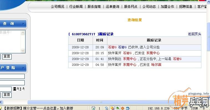Click the textarea scrollbar down arrow
210x110 pixels.
(x=23, y=51)
